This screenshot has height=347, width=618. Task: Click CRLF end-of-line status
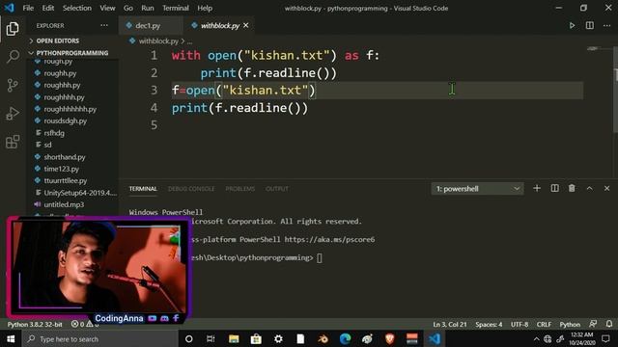[544, 324]
